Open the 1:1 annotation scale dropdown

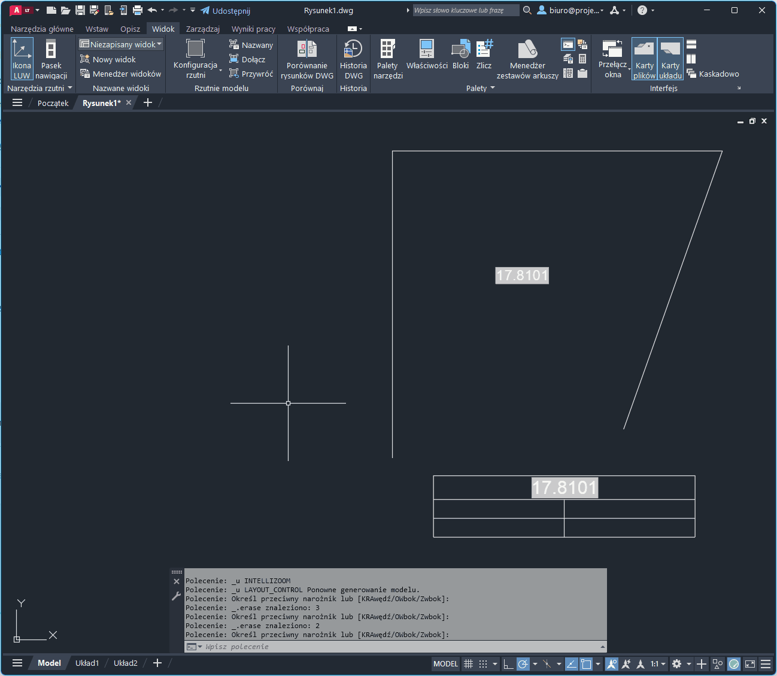point(658,663)
